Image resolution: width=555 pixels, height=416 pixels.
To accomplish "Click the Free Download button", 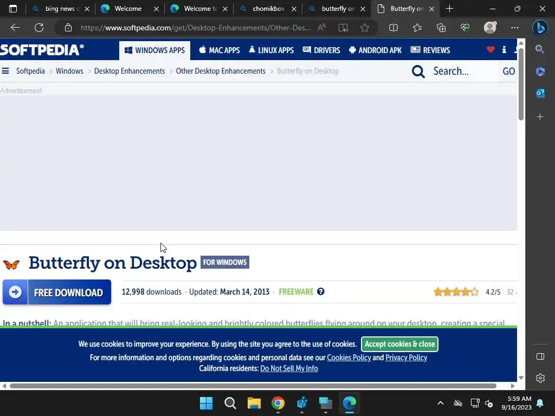I will (x=57, y=292).
